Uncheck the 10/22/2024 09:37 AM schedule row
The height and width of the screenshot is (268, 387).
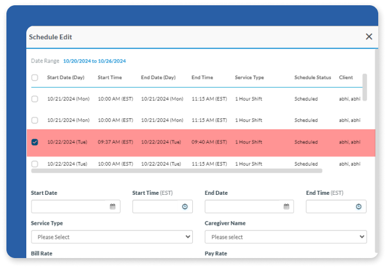pos(34,142)
